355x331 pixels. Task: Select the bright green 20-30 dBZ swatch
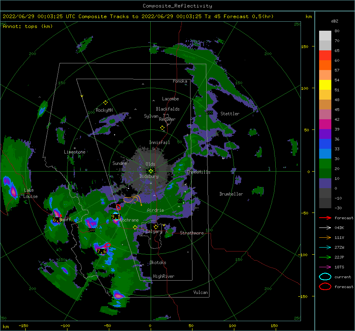click(x=325, y=164)
